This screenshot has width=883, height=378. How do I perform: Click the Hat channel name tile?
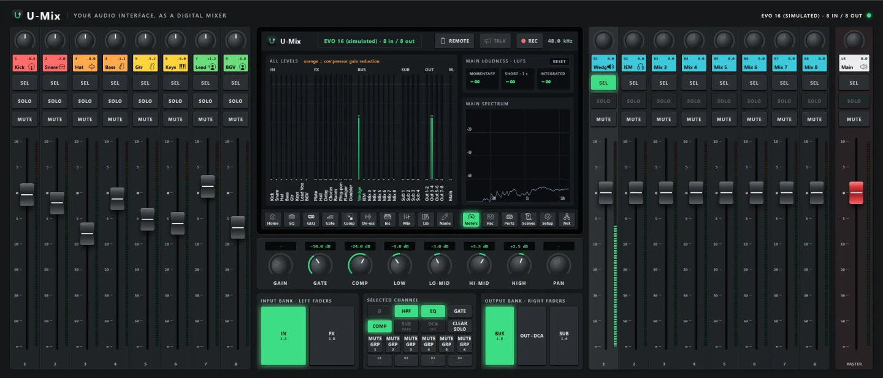(85, 63)
